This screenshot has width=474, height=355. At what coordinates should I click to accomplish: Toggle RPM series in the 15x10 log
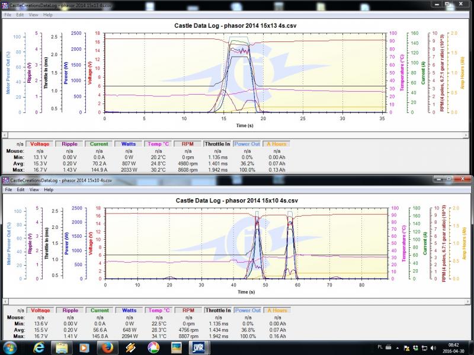pos(188,310)
